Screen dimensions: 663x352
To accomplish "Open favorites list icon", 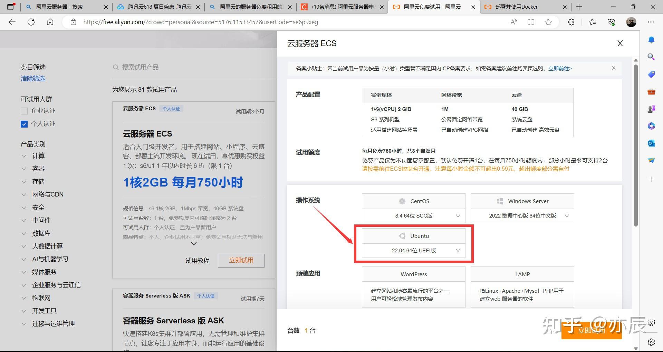I will click(592, 22).
